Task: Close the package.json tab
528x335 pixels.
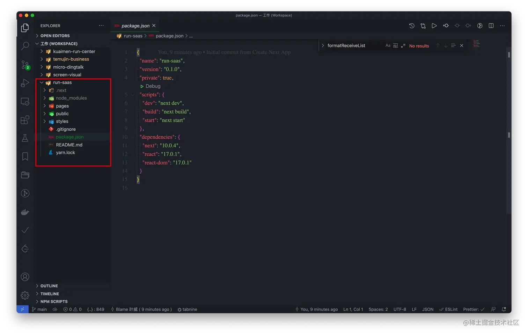Action: coord(154,26)
